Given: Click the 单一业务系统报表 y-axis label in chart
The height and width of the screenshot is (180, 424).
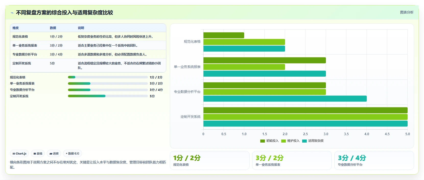Looking at the screenshot, I should [187, 67].
